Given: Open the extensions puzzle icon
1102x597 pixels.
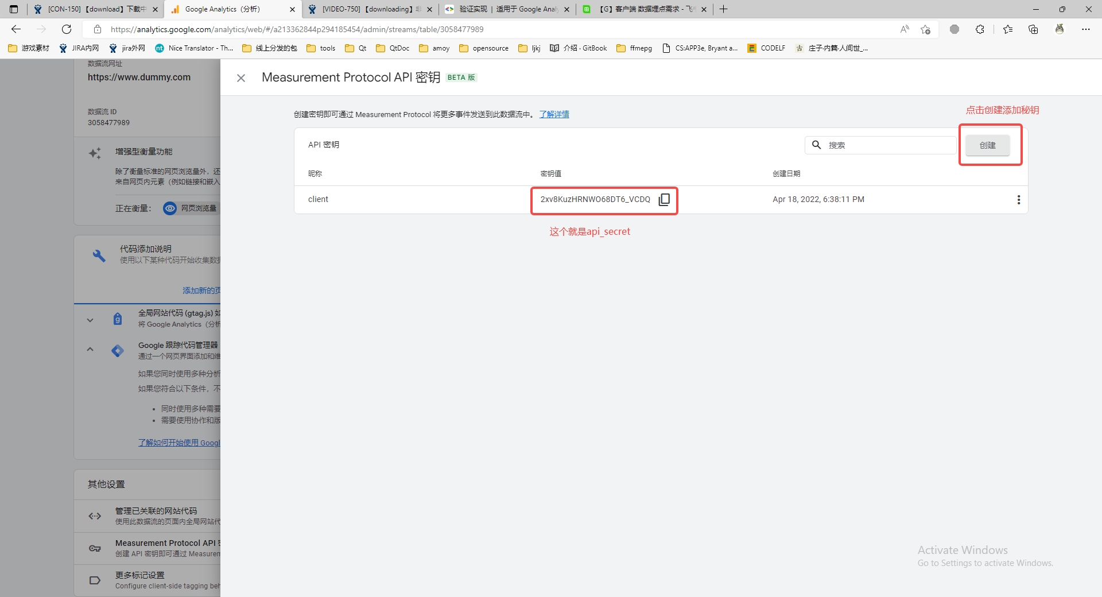Looking at the screenshot, I should [x=980, y=29].
